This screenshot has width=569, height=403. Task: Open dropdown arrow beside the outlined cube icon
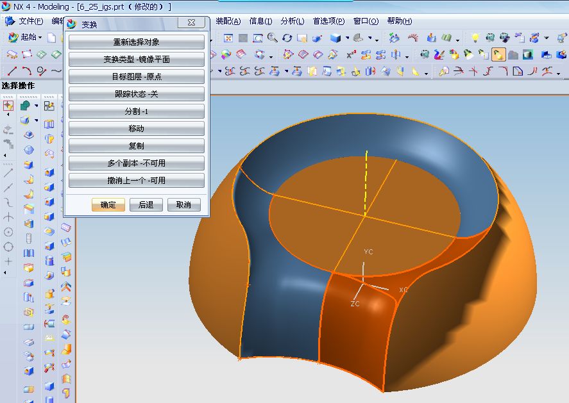pos(37,120)
